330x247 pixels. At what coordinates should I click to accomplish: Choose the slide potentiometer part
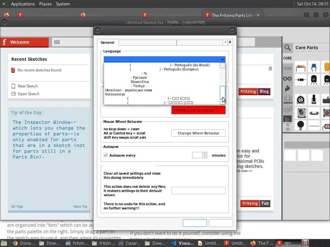coord(314,100)
